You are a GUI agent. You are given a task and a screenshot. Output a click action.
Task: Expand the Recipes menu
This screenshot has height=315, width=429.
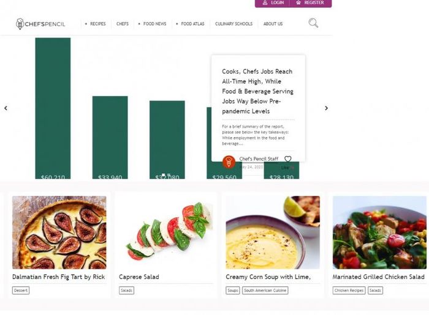point(96,24)
